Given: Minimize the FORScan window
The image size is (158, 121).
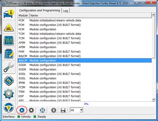Looking at the screenshot, I should (x=137, y=2).
